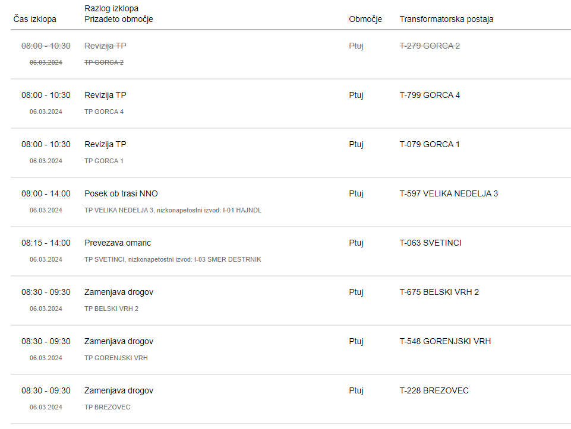Image resolution: width=571 pixels, height=429 pixels.
Task: Click 'Prevezava omaric' outage reason
Action: click(118, 243)
